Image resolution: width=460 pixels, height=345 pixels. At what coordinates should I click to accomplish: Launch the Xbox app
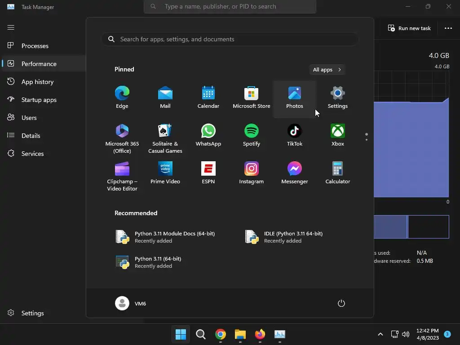pyautogui.click(x=338, y=136)
